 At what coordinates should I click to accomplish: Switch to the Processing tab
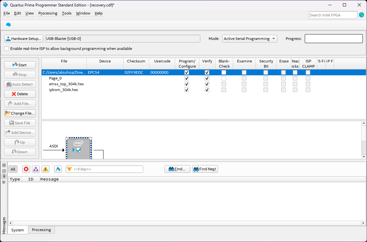[41, 230]
